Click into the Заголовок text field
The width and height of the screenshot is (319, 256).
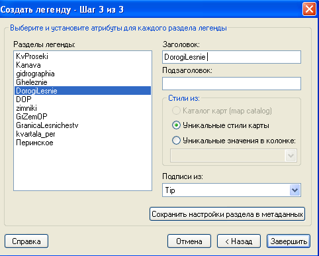coord(232,57)
